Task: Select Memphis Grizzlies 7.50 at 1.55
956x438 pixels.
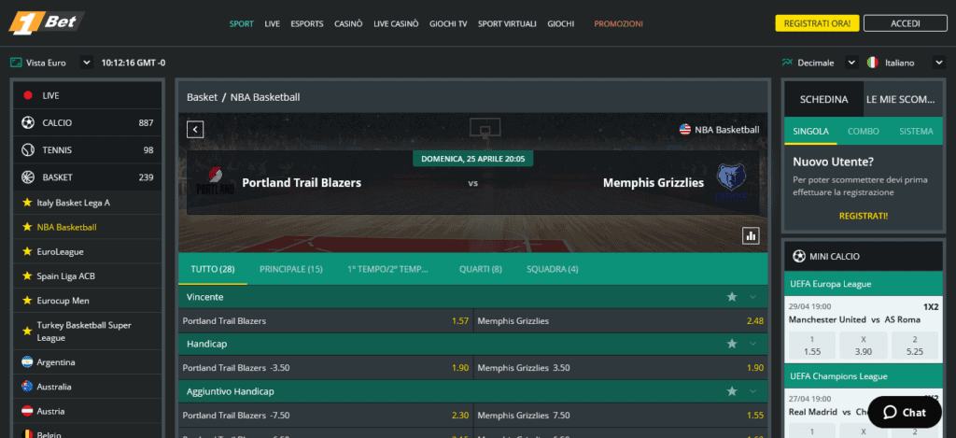Action: point(621,416)
